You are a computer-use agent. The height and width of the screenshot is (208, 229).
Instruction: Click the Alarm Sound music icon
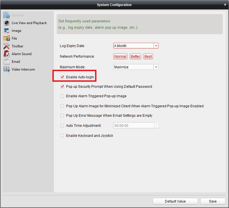[x=7, y=54]
